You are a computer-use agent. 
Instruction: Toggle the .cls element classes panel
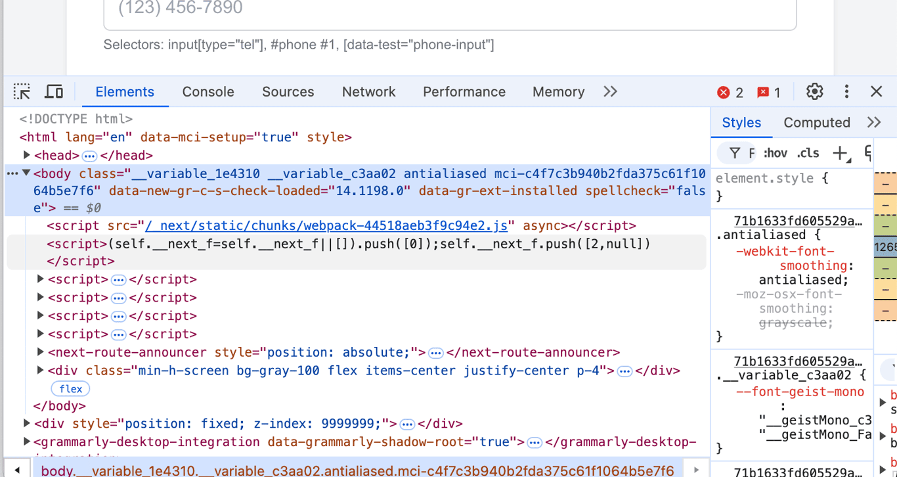click(x=808, y=153)
